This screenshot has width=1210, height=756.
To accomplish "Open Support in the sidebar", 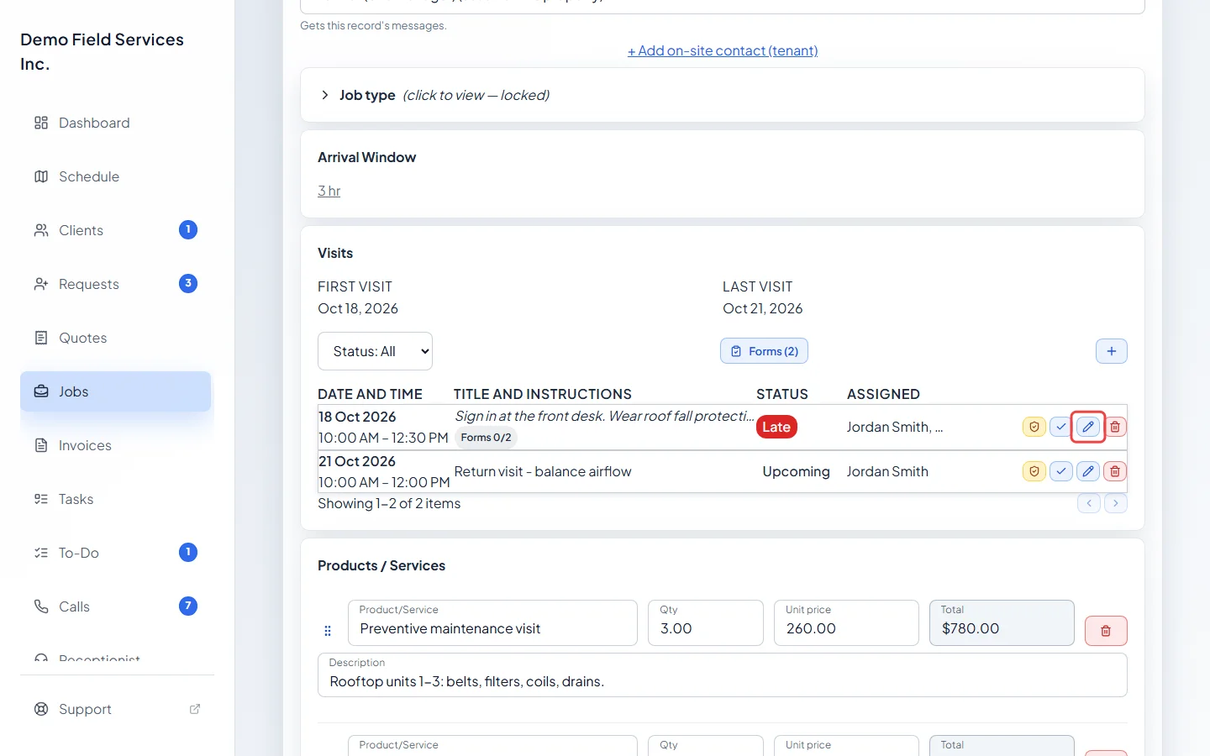I will [116, 709].
